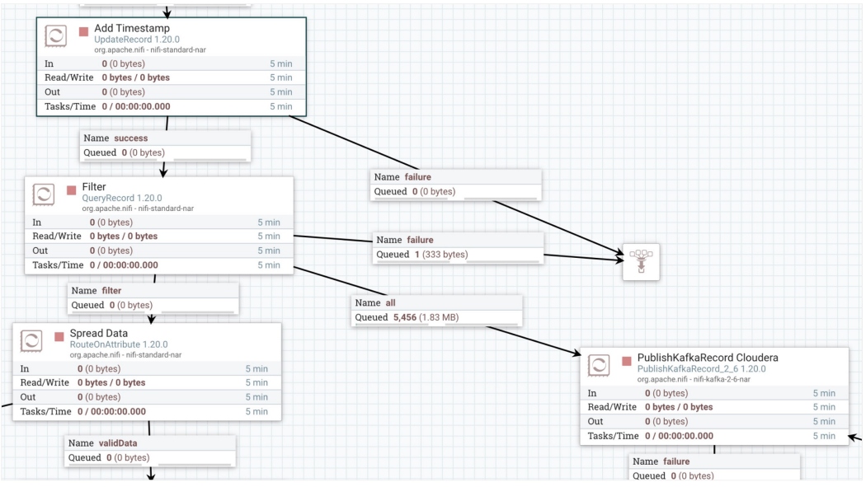Click Queued 1 (333 bytes) value
The image size is (866, 487).
coord(441,255)
